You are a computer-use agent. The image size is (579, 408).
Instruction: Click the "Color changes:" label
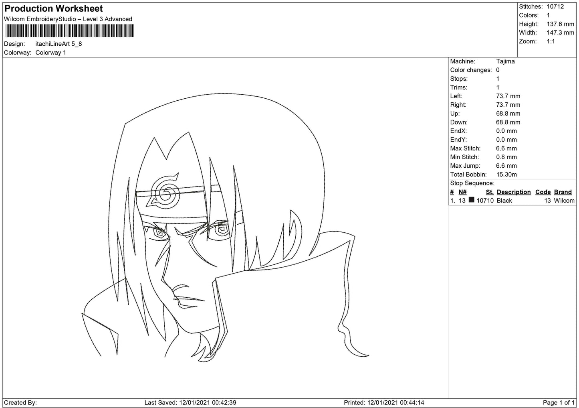coord(471,70)
